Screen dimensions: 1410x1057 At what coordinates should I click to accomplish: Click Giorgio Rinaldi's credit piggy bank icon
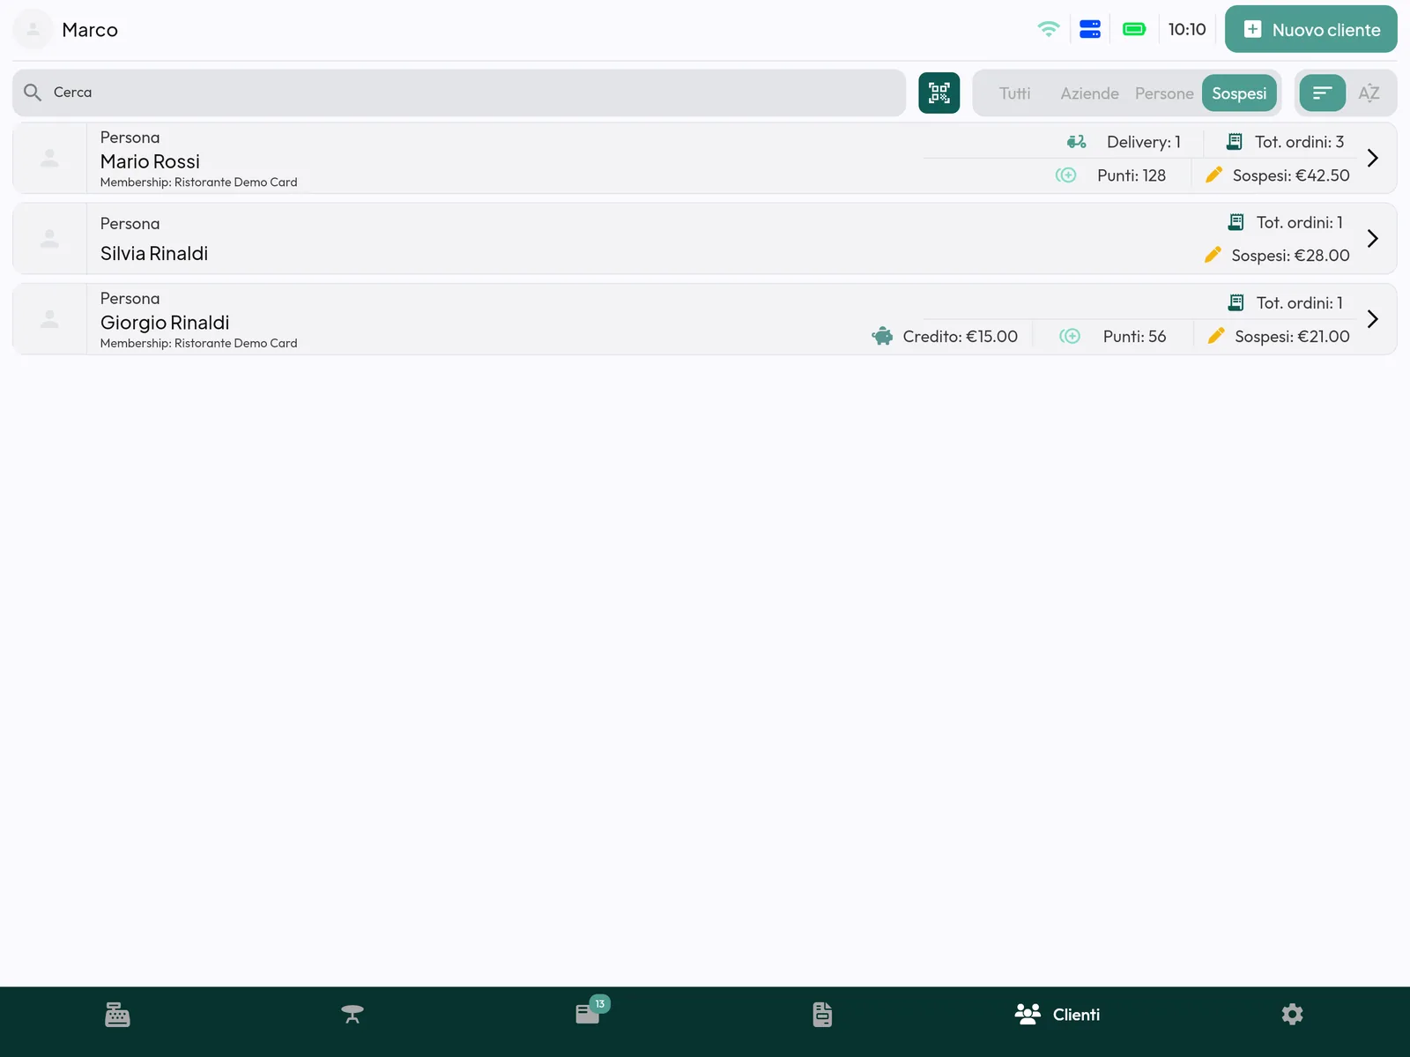point(882,336)
